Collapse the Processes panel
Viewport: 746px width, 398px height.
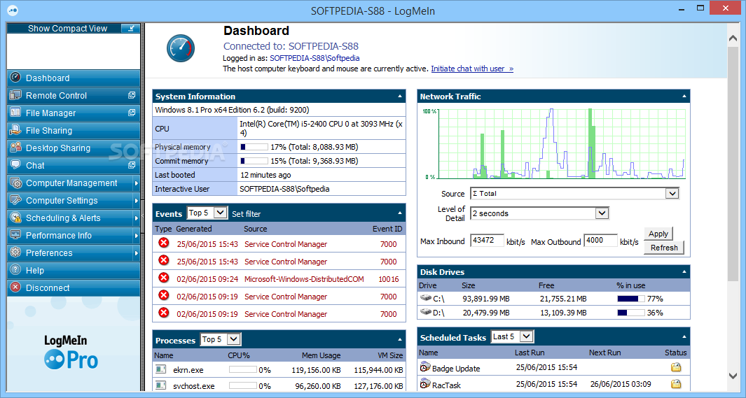400,339
